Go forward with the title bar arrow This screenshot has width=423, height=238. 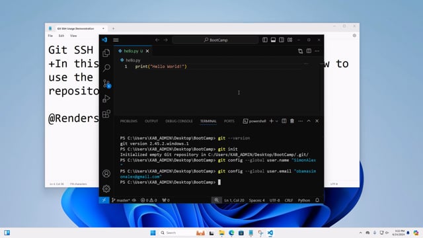[166, 40]
